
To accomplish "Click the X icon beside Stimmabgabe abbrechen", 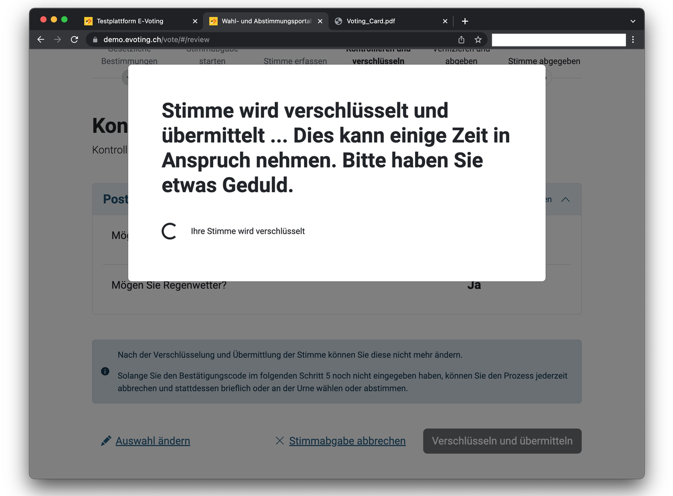I will click(x=279, y=441).
